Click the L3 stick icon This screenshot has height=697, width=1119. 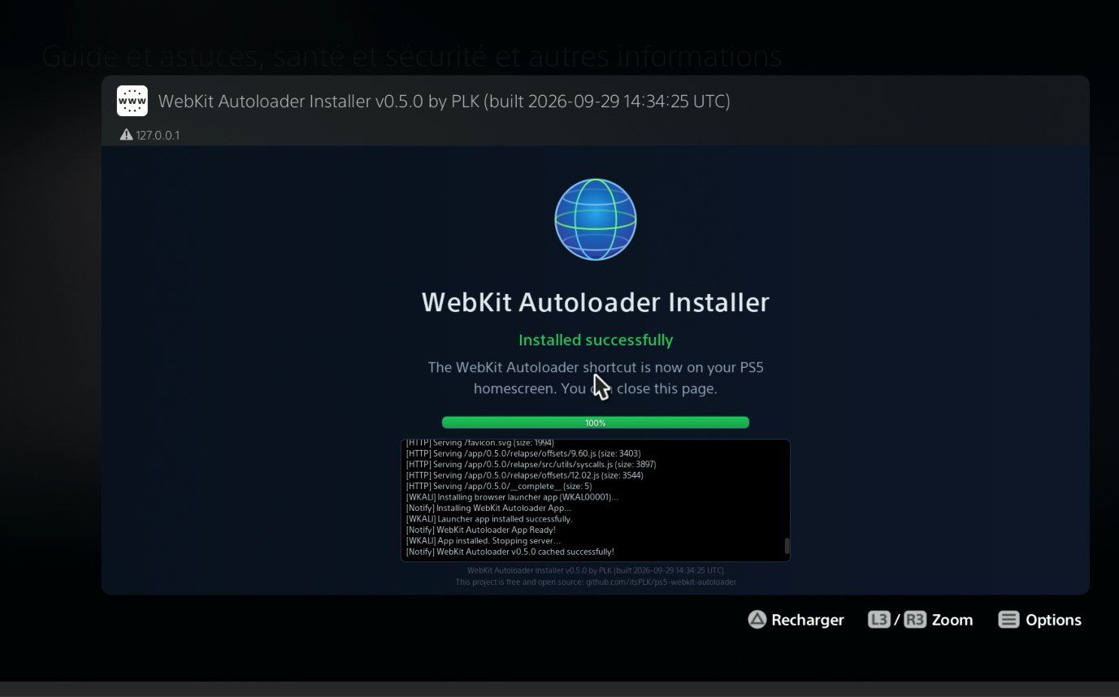point(878,620)
